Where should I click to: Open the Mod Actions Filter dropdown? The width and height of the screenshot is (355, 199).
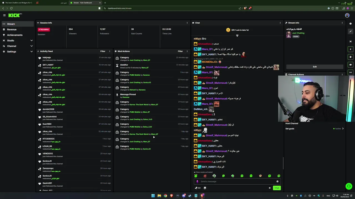point(181,51)
